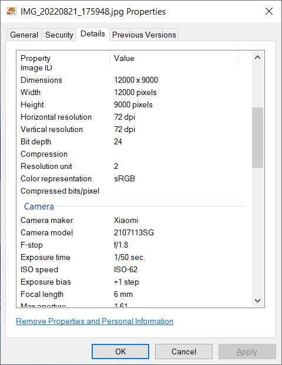282x365 pixels.
Task: Click the scroll down arrow in details list
Action: coord(257,300)
